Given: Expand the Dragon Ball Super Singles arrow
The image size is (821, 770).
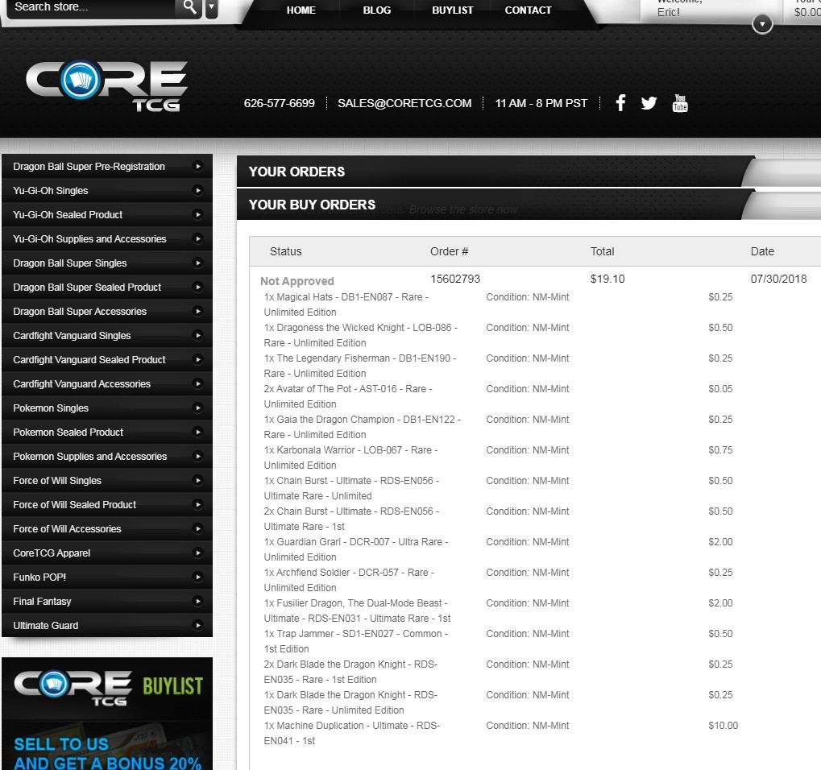Looking at the screenshot, I should (198, 263).
